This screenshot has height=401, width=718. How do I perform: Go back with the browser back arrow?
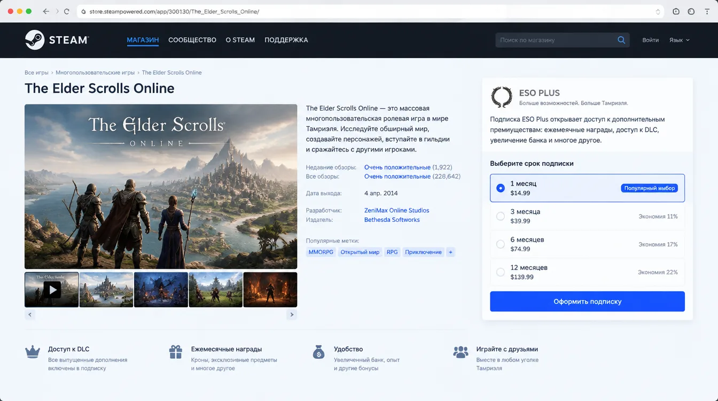[45, 11]
